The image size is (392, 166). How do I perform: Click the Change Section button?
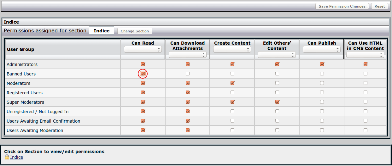(x=135, y=31)
